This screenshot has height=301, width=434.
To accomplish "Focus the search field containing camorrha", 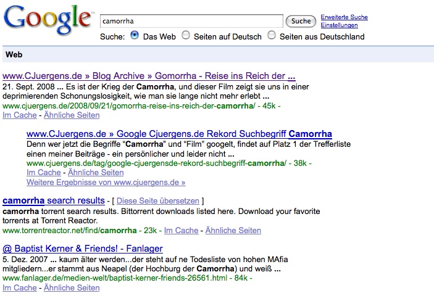I will click(191, 21).
